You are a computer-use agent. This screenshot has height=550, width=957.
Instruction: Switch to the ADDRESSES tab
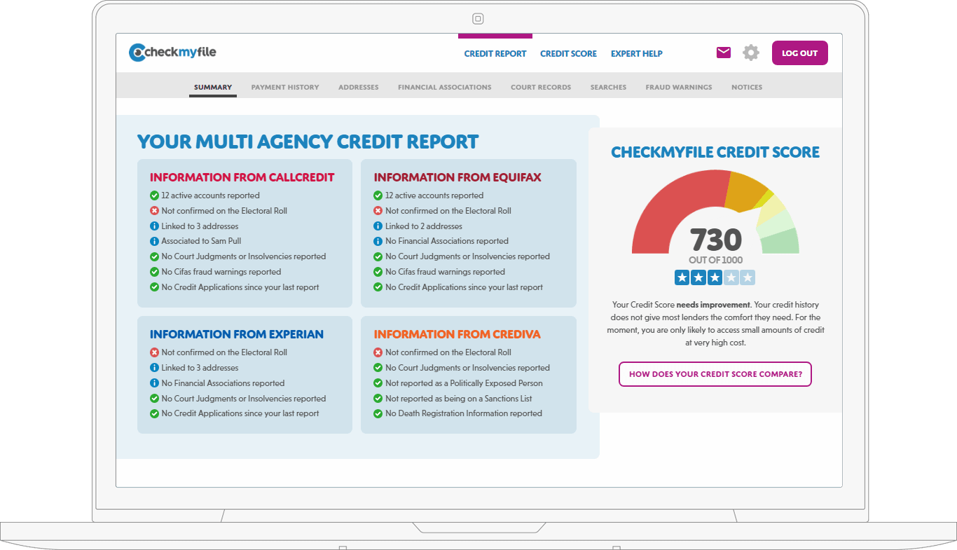pyautogui.click(x=359, y=88)
